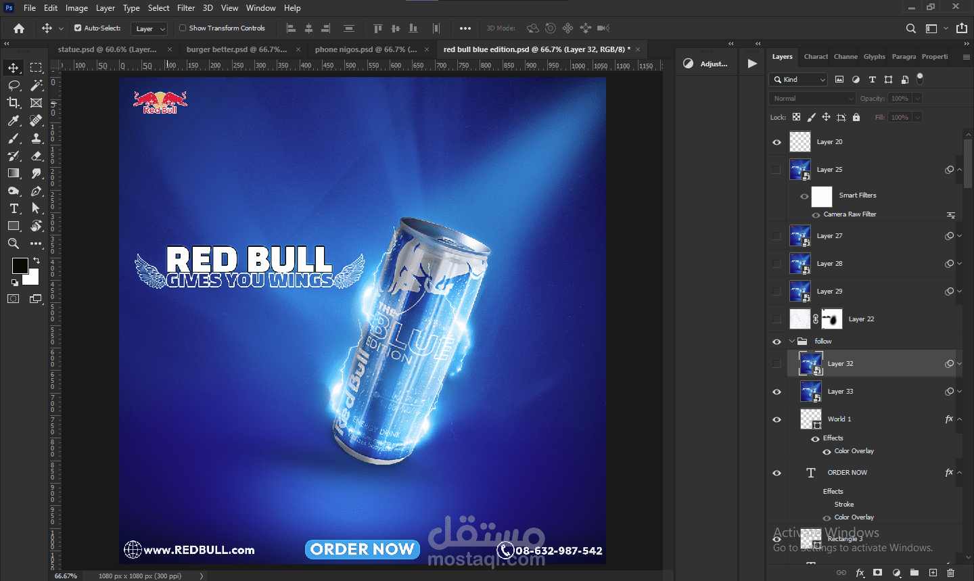
Task: Switch to burger better.psd document tab
Action: point(237,49)
